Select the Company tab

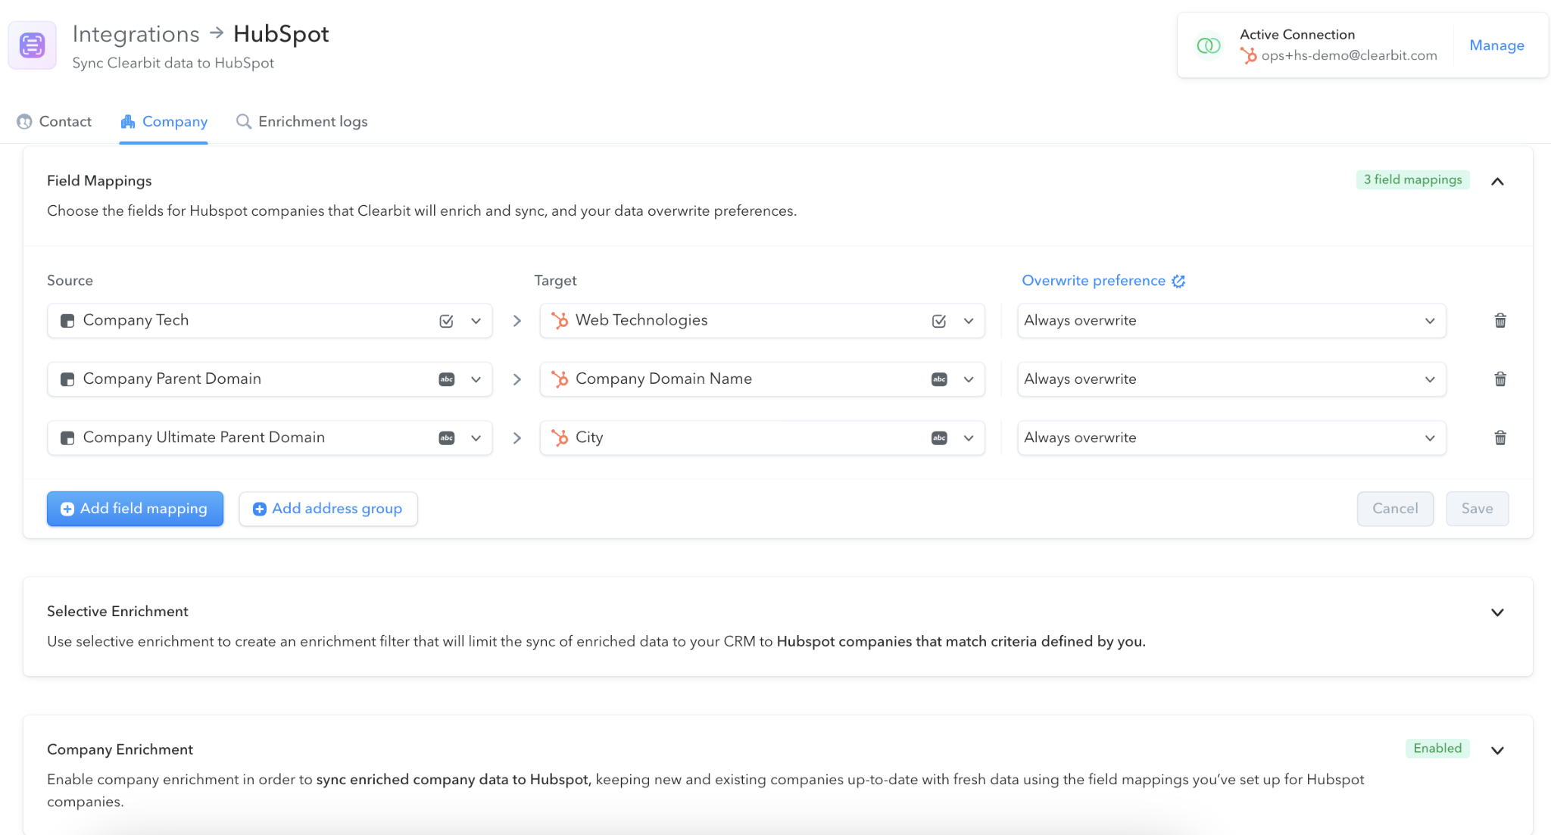pos(164,122)
